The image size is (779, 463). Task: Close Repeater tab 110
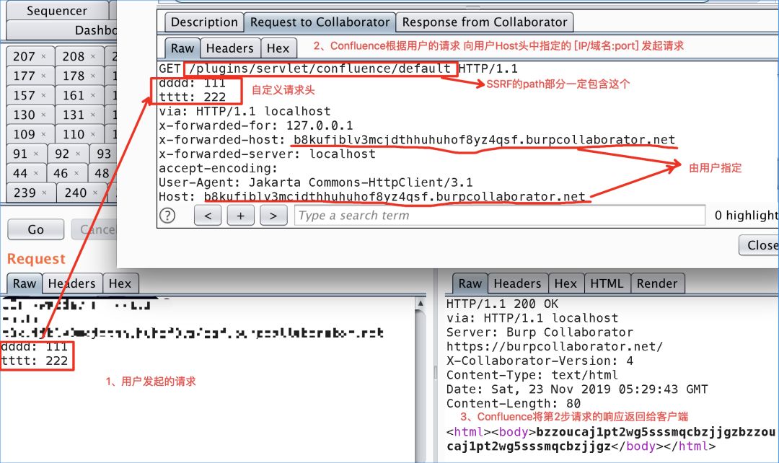pos(93,135)
